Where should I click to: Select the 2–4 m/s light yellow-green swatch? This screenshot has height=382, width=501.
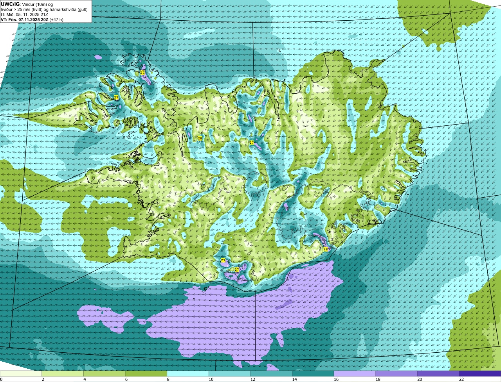63,373
